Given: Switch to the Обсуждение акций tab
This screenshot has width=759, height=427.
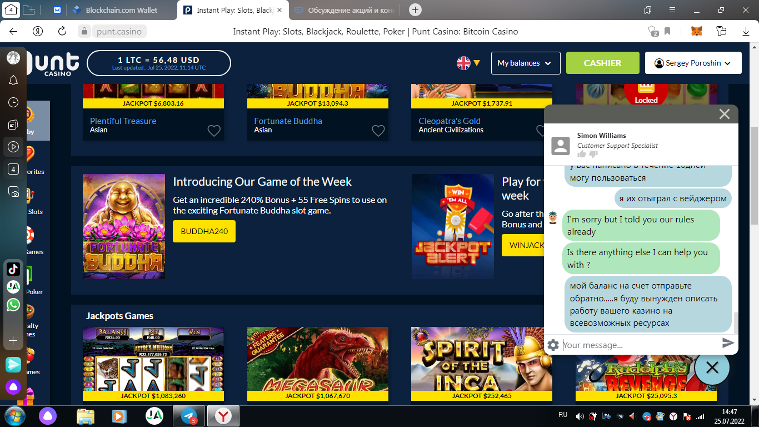Looking at the screenshot, I should pos(344,10).
